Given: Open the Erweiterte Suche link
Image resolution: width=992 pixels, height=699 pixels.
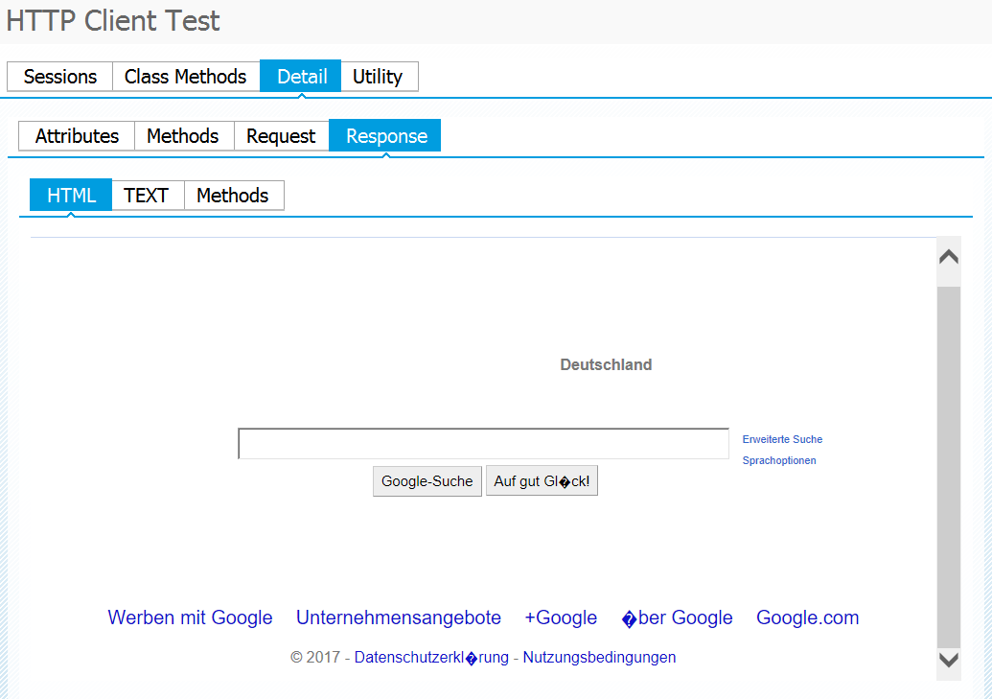Looking at the screenshot, I should click(x=782, y=439).
